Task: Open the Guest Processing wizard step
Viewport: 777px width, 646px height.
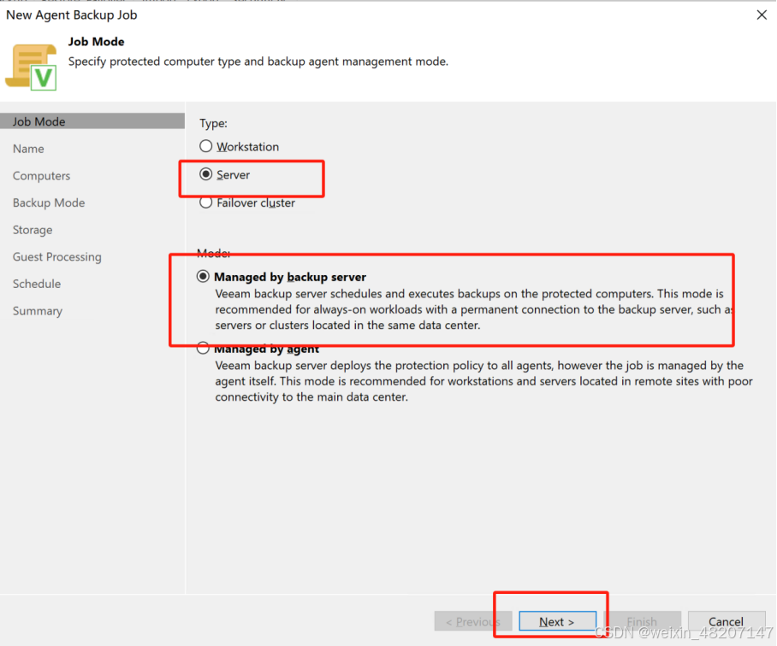Action: tap(57, 256)
